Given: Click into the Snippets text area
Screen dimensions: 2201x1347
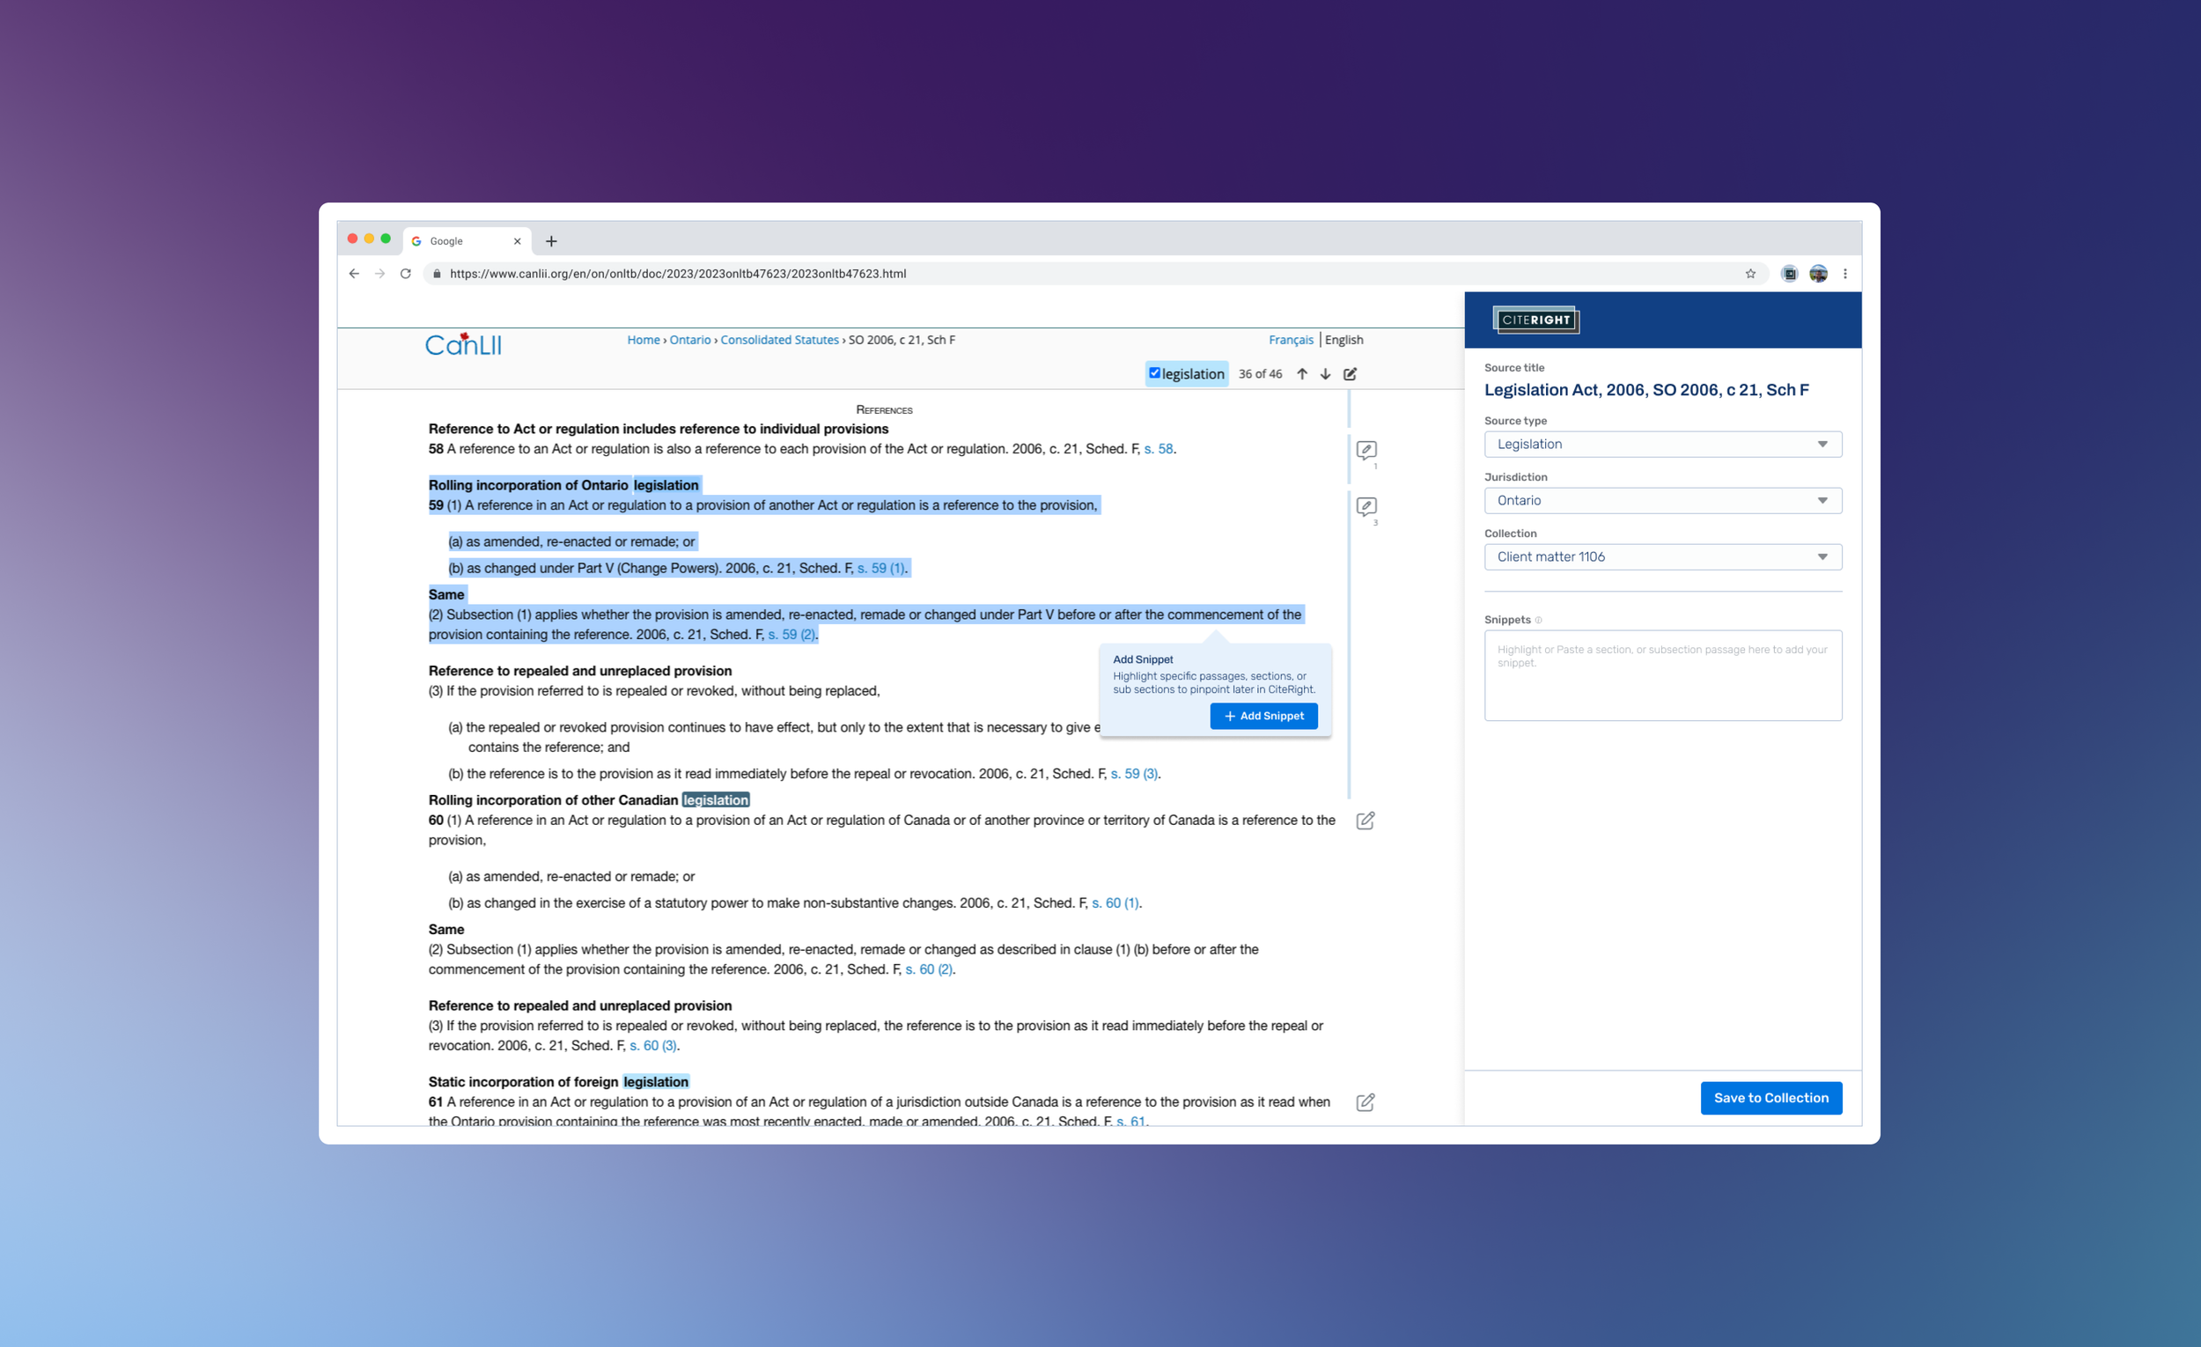Looking at the screenshot, I should (1662, 675).
